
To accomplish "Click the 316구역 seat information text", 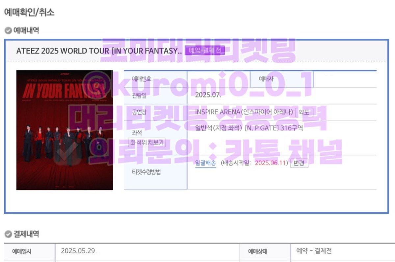I will (x=249, y=128).
